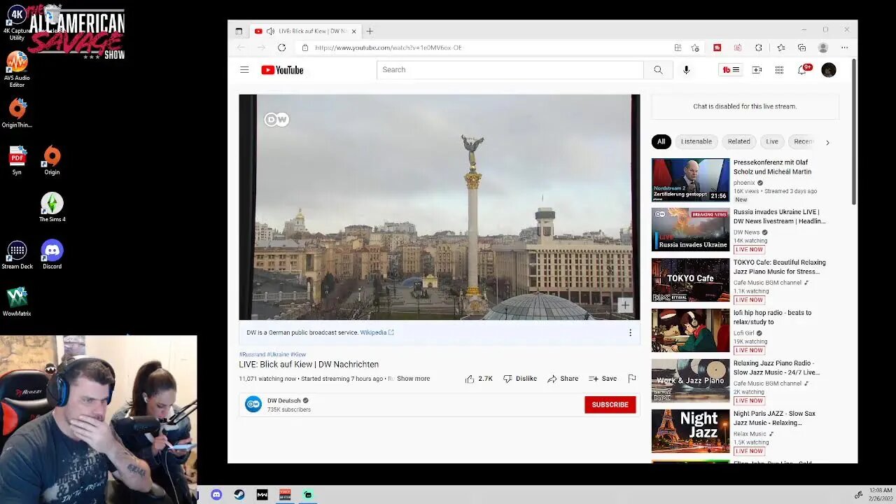Image resolution: width=896 pixels, height=504 pixels.
Task: Open lofi hip hop radio title
Action: coord(772,317)
